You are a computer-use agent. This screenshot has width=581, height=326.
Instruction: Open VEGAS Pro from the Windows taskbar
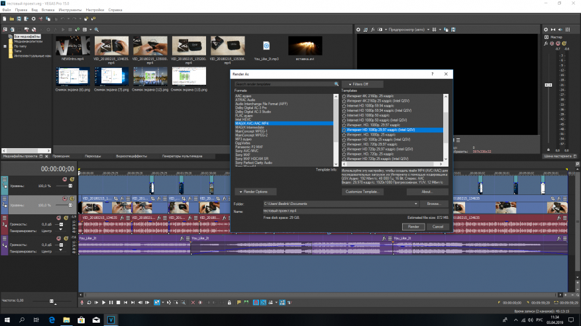pyautogui.click(x=112, y=319)
